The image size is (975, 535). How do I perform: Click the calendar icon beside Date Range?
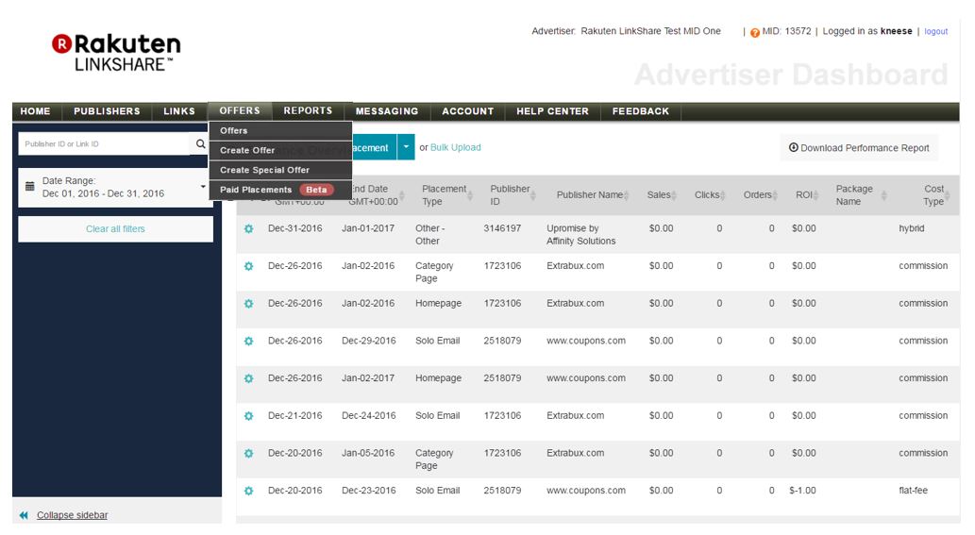pos(29,187)
